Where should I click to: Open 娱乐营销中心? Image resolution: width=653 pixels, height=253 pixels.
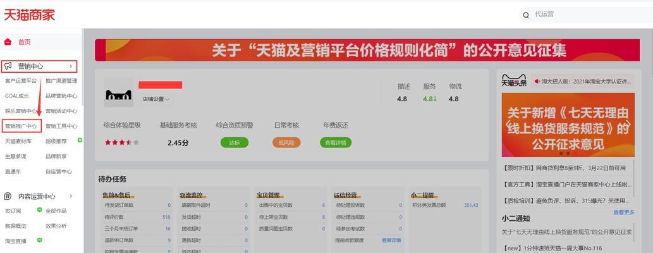point(21,111)
